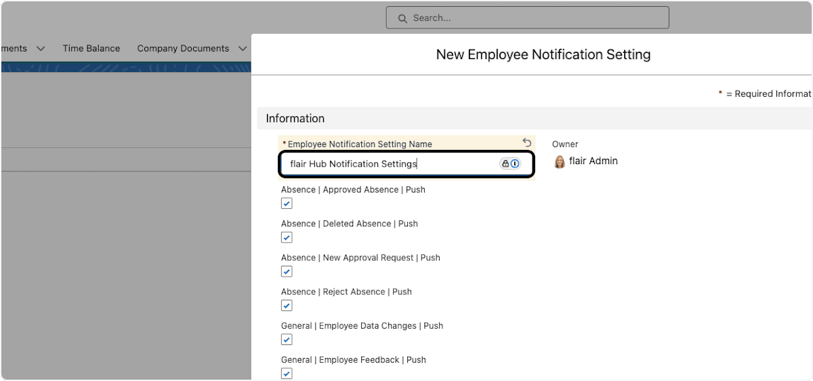Click the flair Admin owner name

coord(593,161)
